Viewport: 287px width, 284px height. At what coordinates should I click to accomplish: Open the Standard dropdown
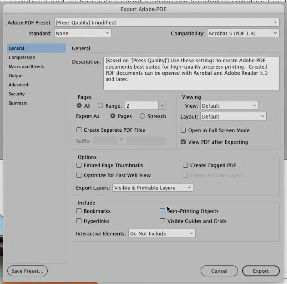click(83, 33)
